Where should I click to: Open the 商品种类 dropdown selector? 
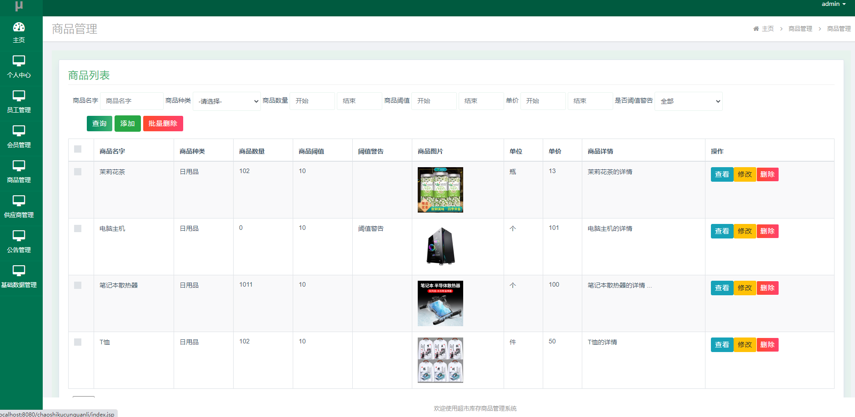click(x=226, y=101)
